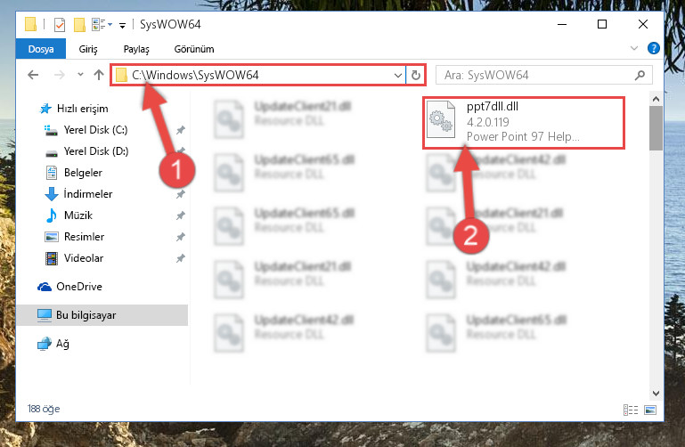Select ppt7dll.dll file

tap(524, 123)
